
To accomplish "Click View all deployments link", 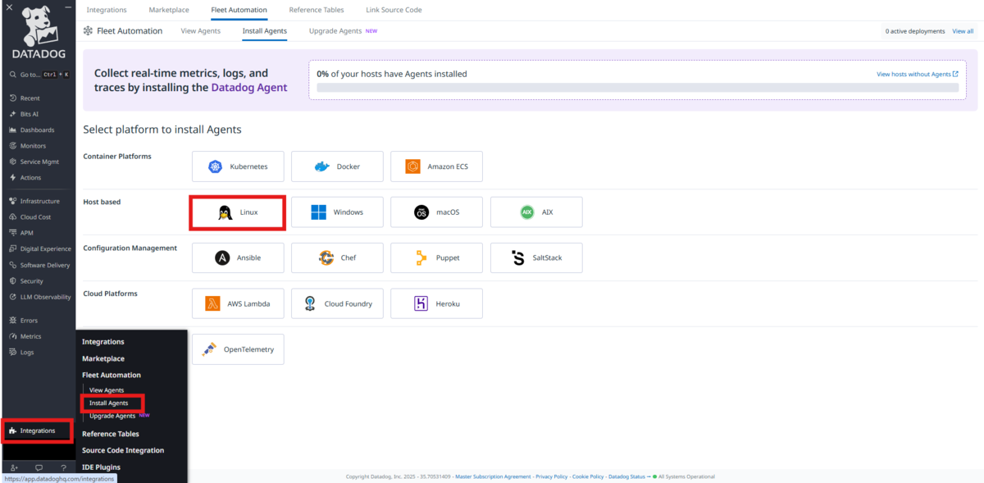I will click(x=963, y=31).
